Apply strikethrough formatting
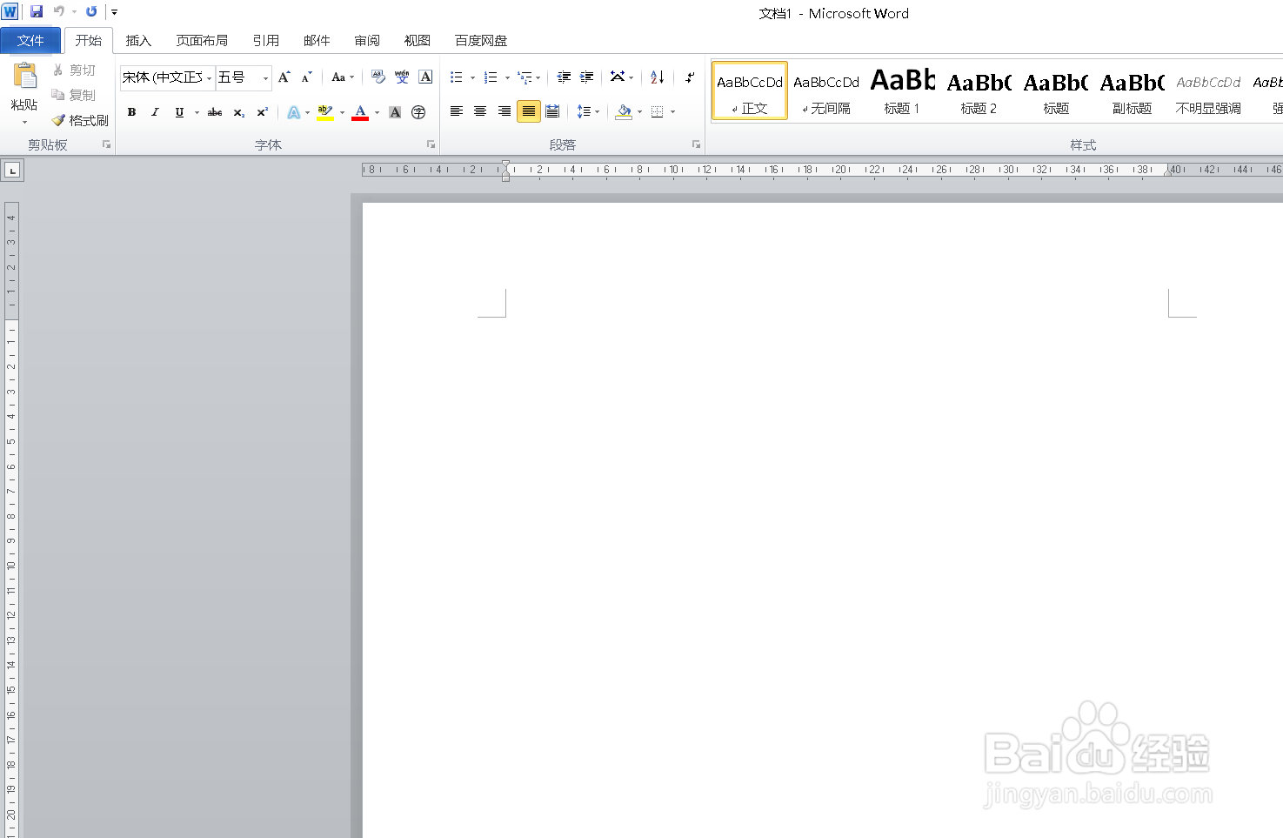Viewport: 1283px width, 838px height. (x=214, y=111)
